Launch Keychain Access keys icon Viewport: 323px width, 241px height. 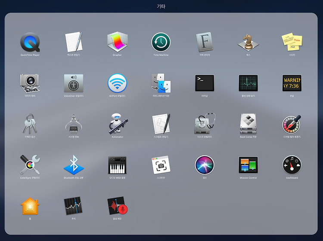[30, 124]
